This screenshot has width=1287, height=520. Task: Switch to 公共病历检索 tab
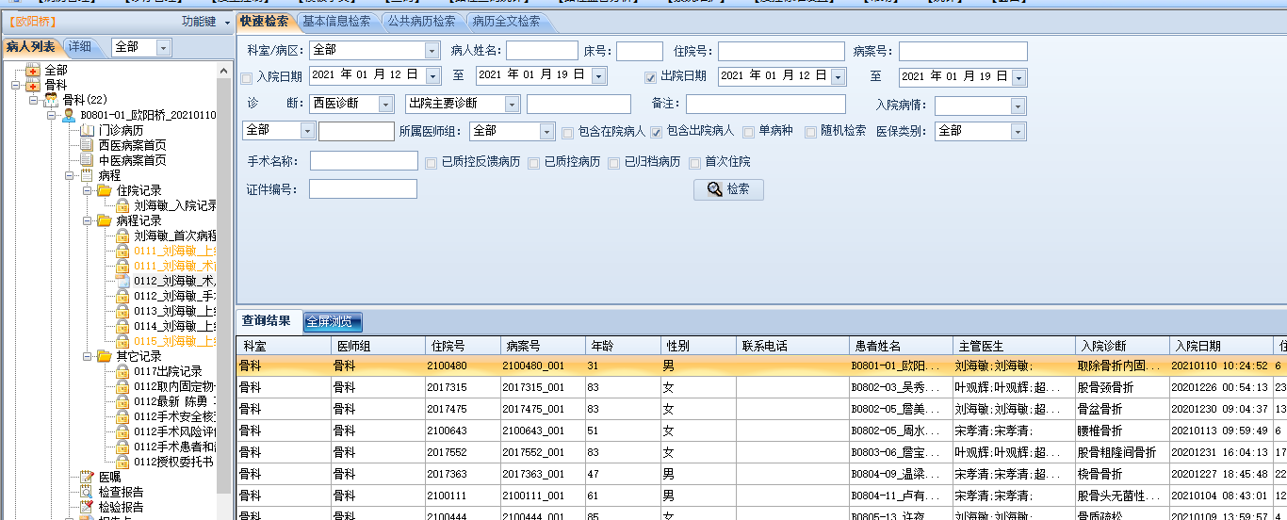click(422, 21)
